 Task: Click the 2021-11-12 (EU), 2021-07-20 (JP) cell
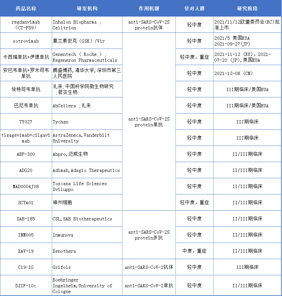pyautogui.click(x=247, y=57)
